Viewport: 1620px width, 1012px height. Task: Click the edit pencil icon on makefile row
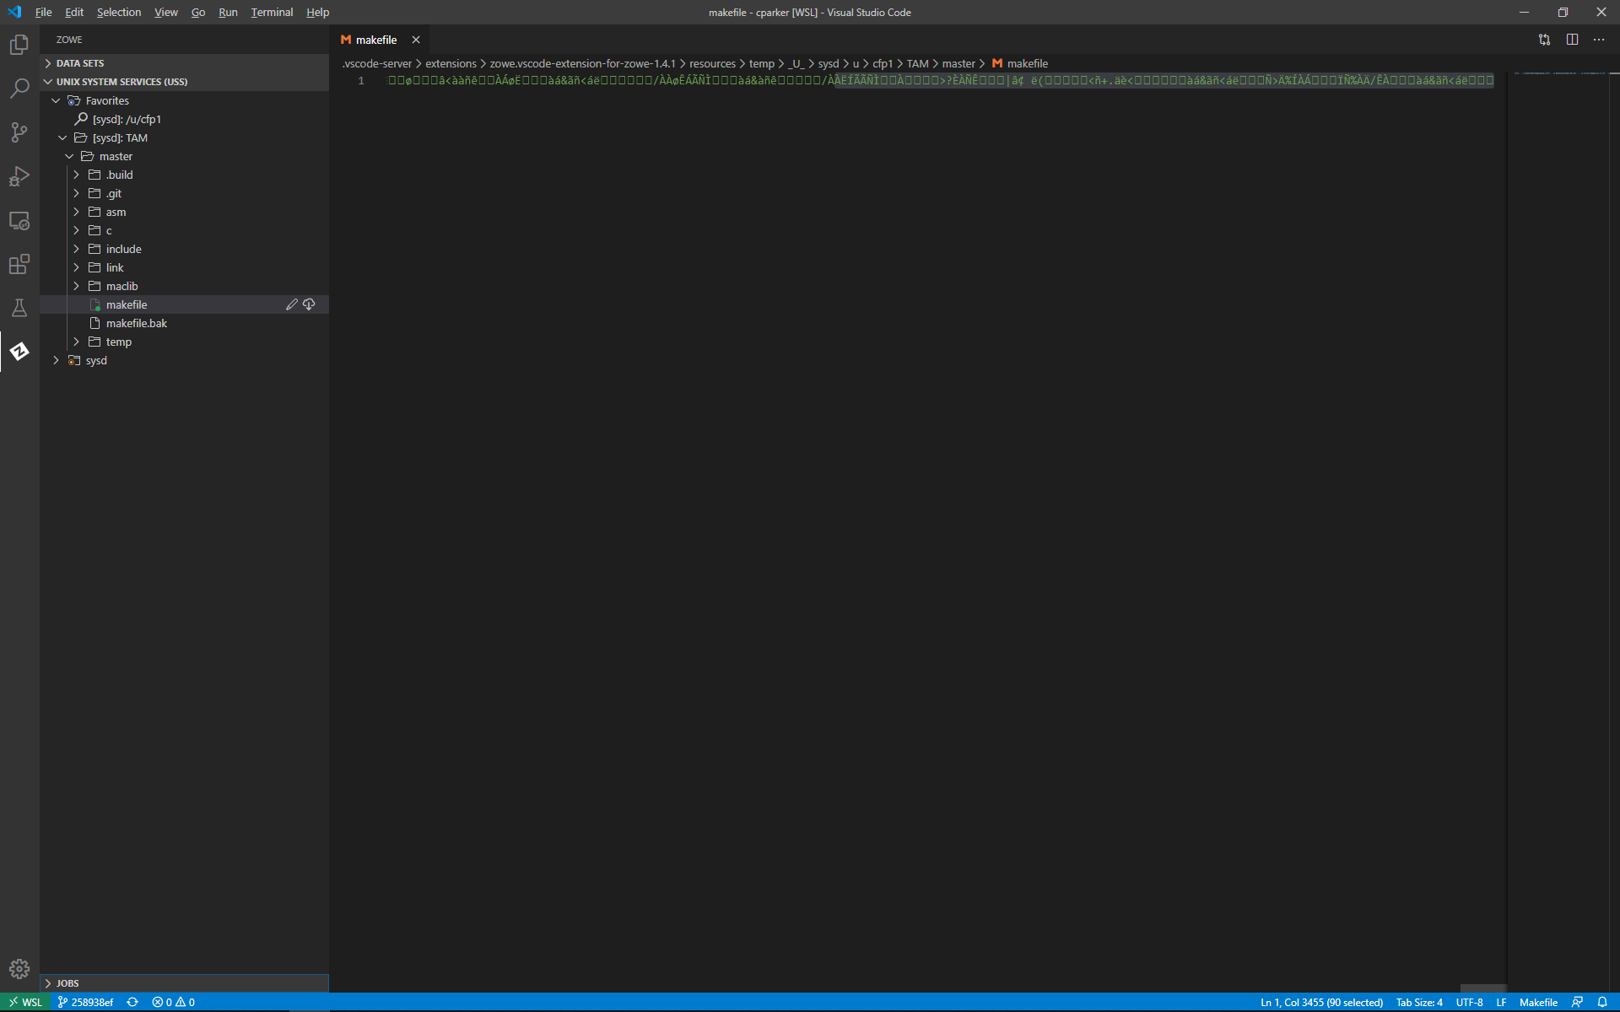point(292,304)
